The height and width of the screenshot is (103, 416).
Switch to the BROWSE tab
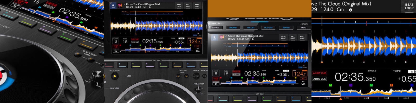coord(233,28)
